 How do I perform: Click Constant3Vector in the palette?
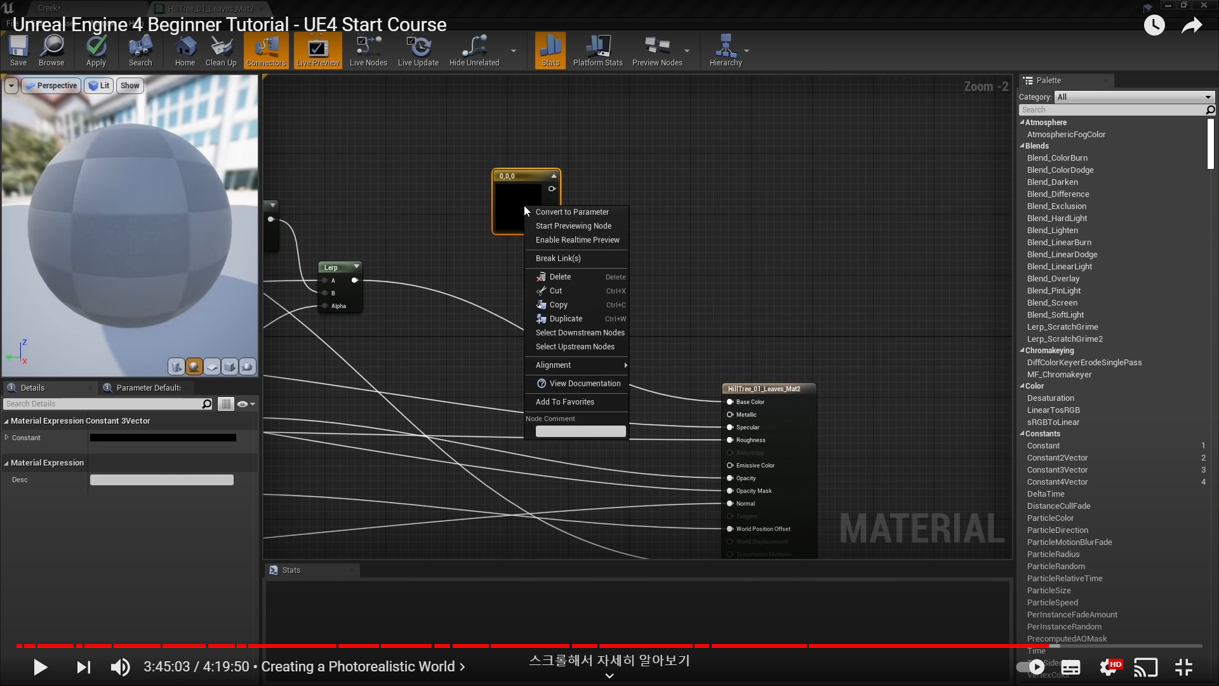coord(1057,470)
